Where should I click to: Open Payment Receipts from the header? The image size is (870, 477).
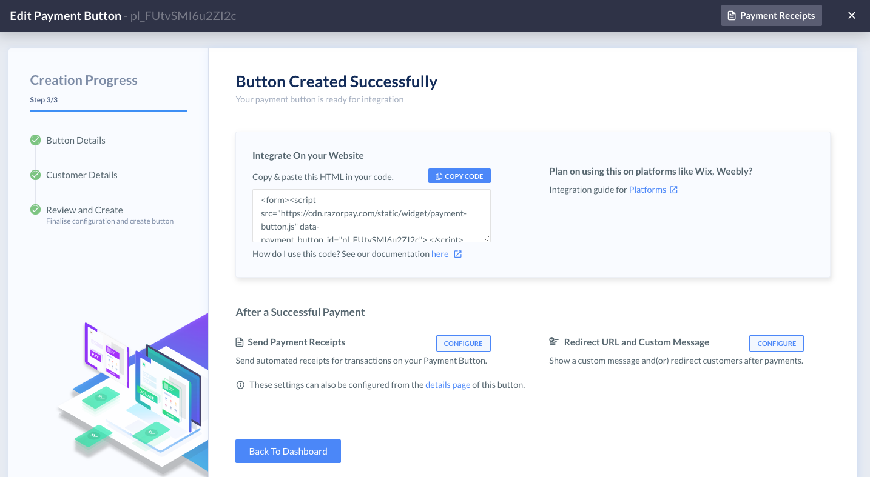point(772,16)
